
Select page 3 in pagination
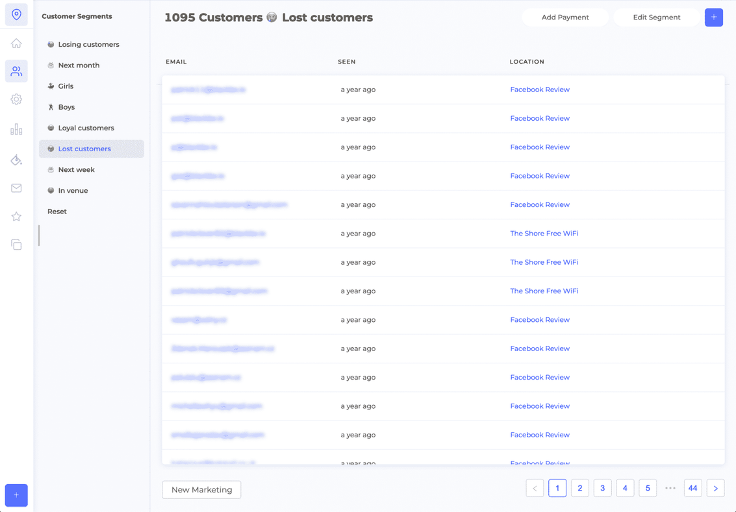pyautogui.click(x=602, y=488)
